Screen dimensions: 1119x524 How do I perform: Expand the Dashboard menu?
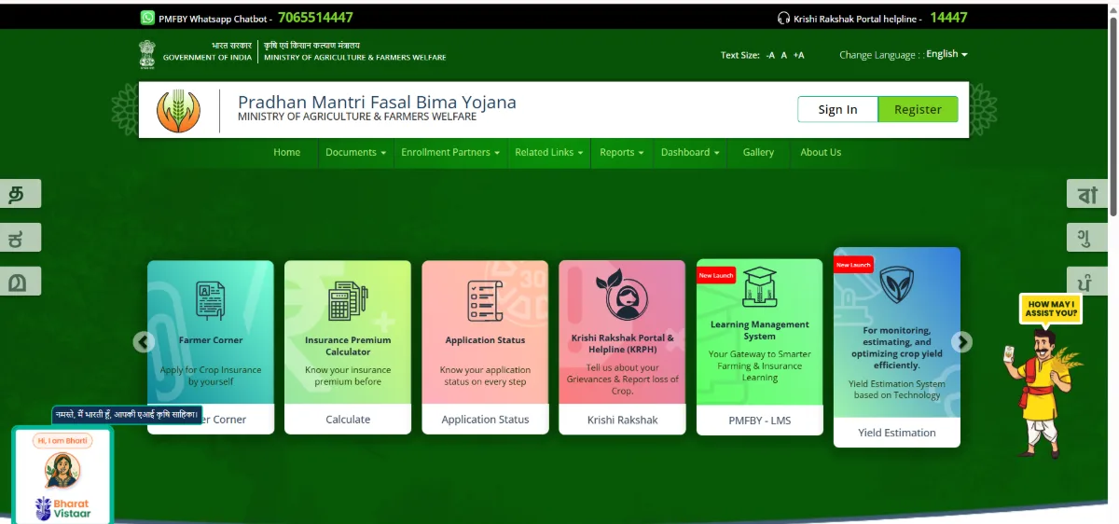pyautogui.click(x=691, y=152)
